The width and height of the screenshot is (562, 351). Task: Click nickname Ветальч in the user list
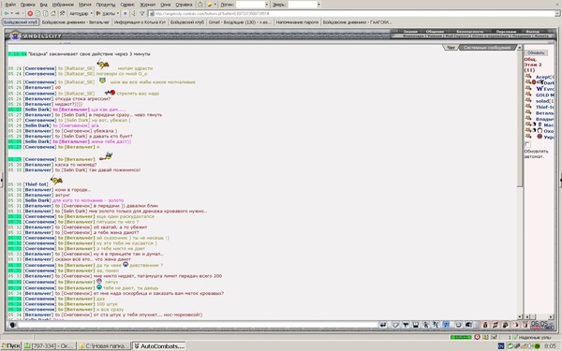pyautogui.click(x=544, y=113)
